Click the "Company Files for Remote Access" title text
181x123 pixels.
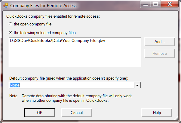tap(43, 5)
